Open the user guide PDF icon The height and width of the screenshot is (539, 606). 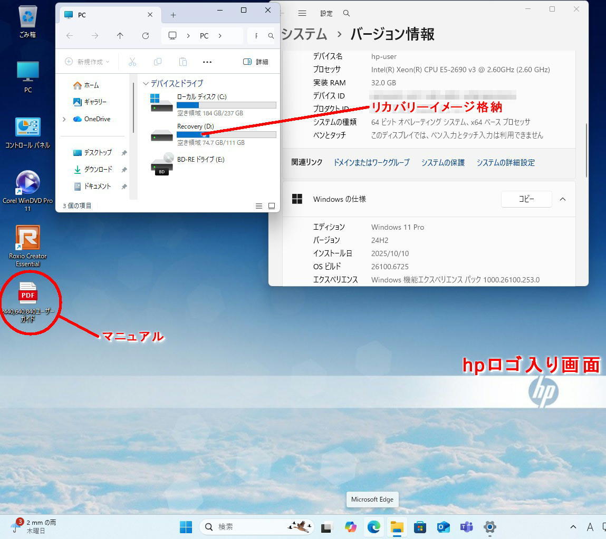[x=28, y=302]
